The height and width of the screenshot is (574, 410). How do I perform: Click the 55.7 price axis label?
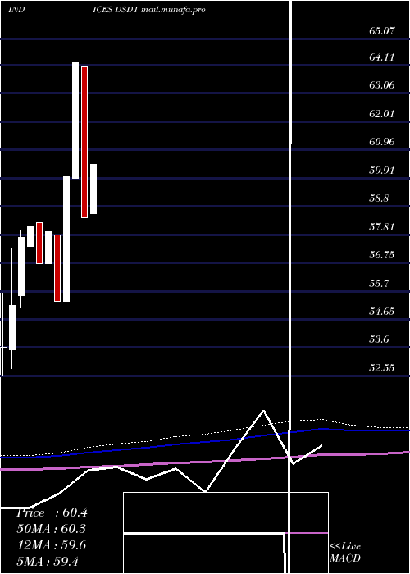pos(379,284)
